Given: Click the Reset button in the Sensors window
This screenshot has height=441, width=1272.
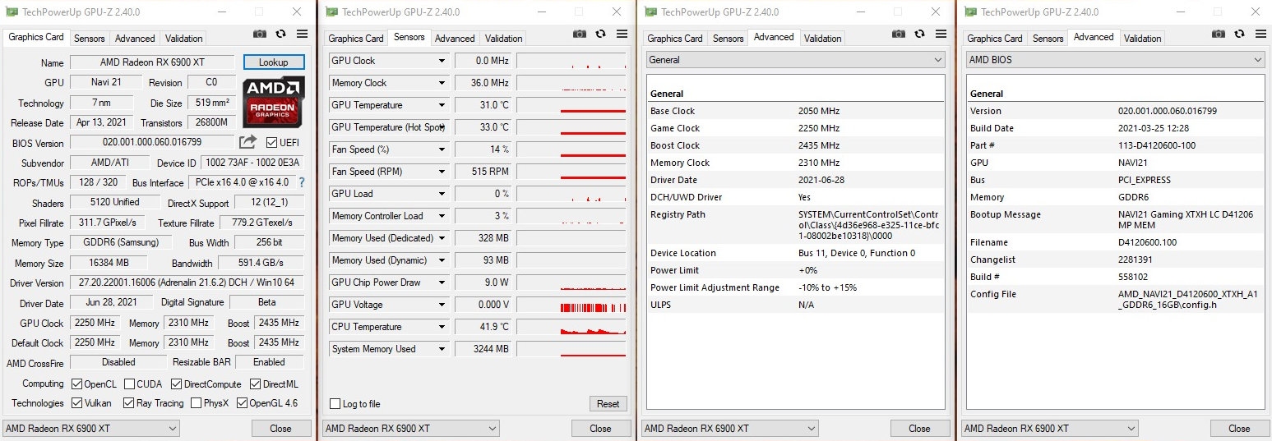Looking at the screenshot, I should [608, 404].
